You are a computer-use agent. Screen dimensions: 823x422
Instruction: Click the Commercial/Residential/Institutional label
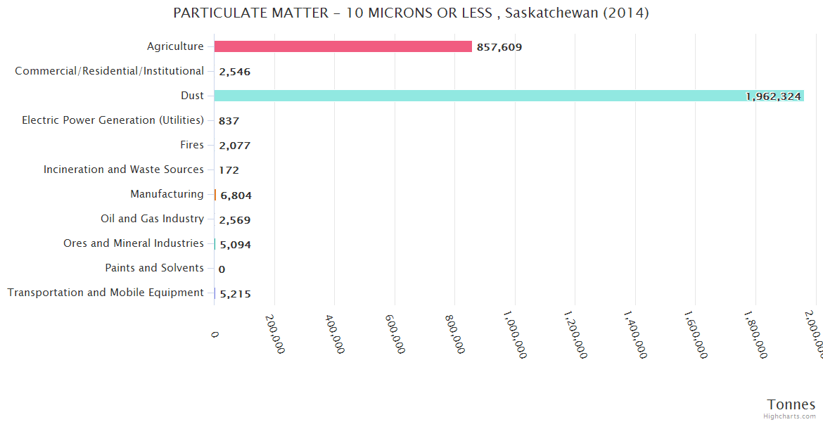[x=109, y=71]
